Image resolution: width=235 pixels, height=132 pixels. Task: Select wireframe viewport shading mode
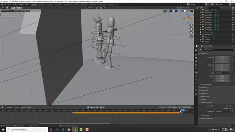click(x=182, y=11)
